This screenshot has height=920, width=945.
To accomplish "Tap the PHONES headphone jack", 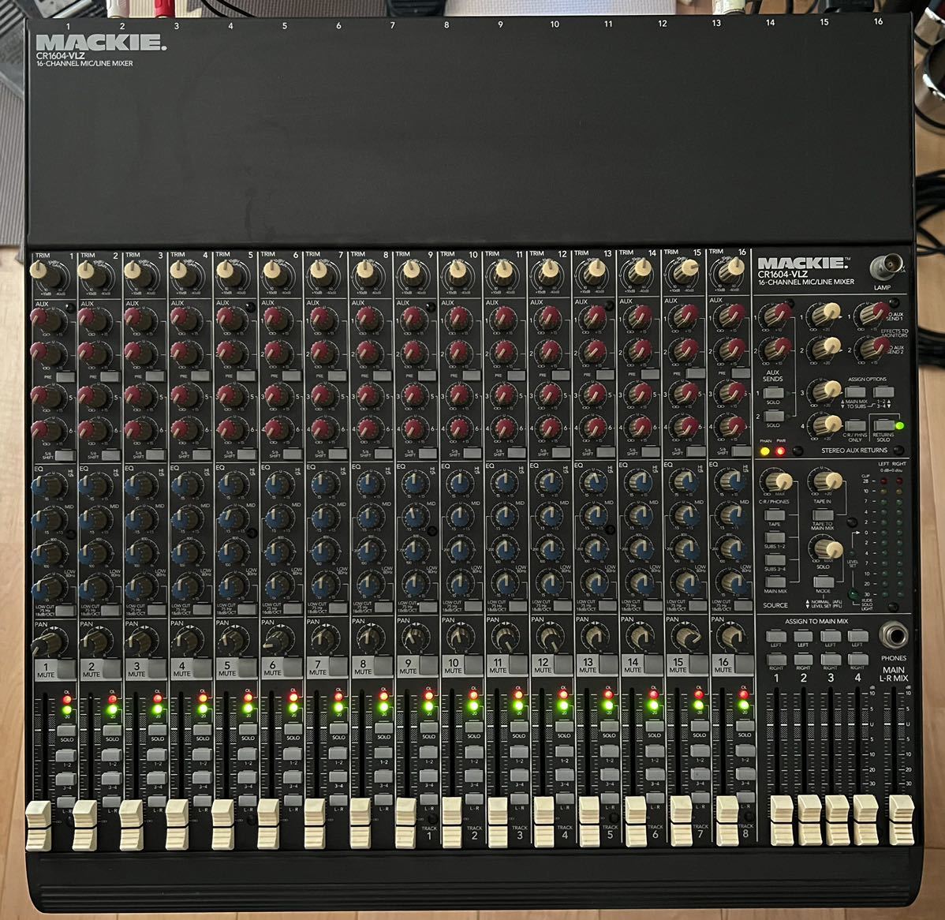I will 894,635.
